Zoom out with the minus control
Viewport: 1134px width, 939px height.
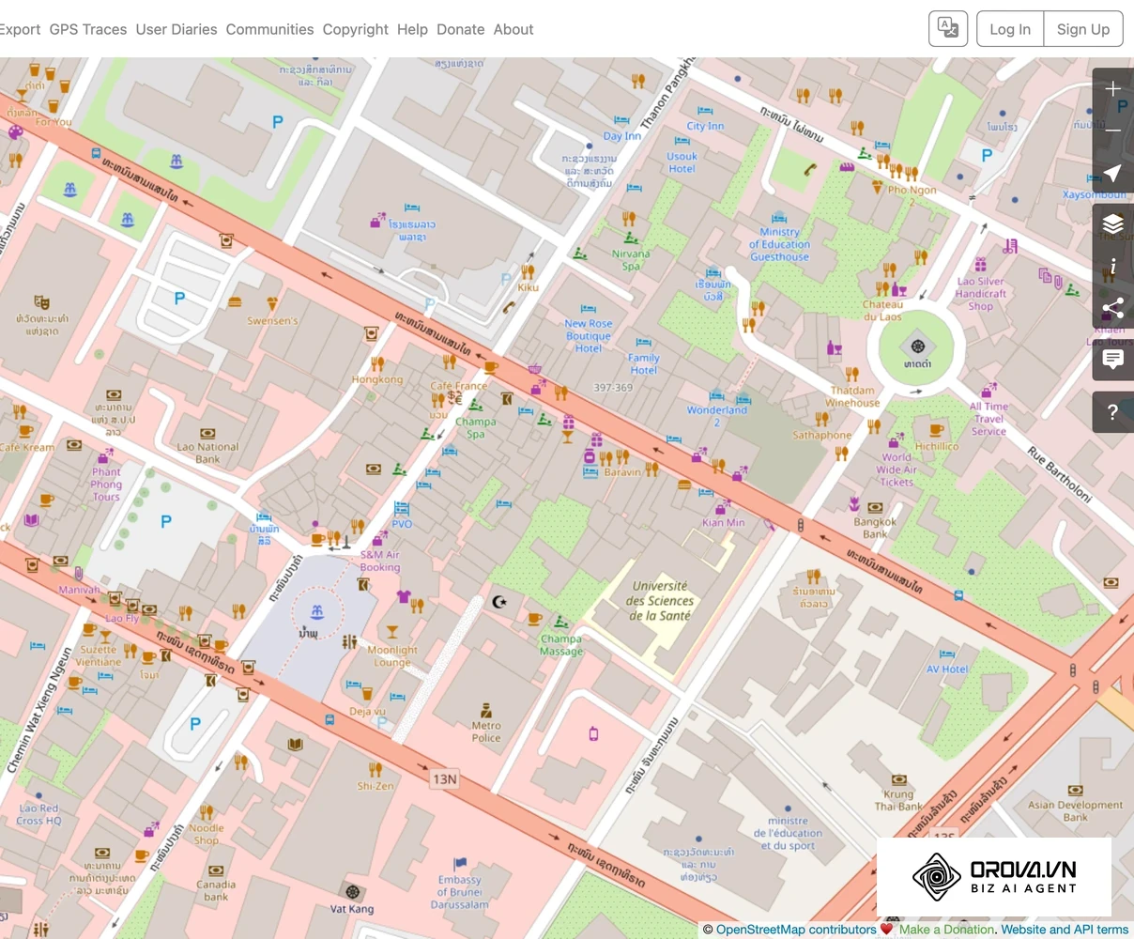[1113, 131]
